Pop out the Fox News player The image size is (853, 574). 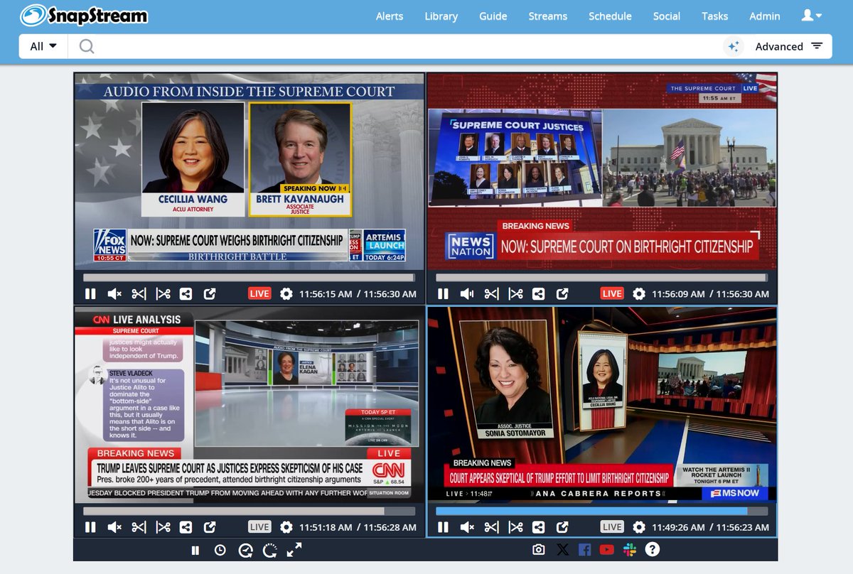pyautogui.click(x=210, y=293)
